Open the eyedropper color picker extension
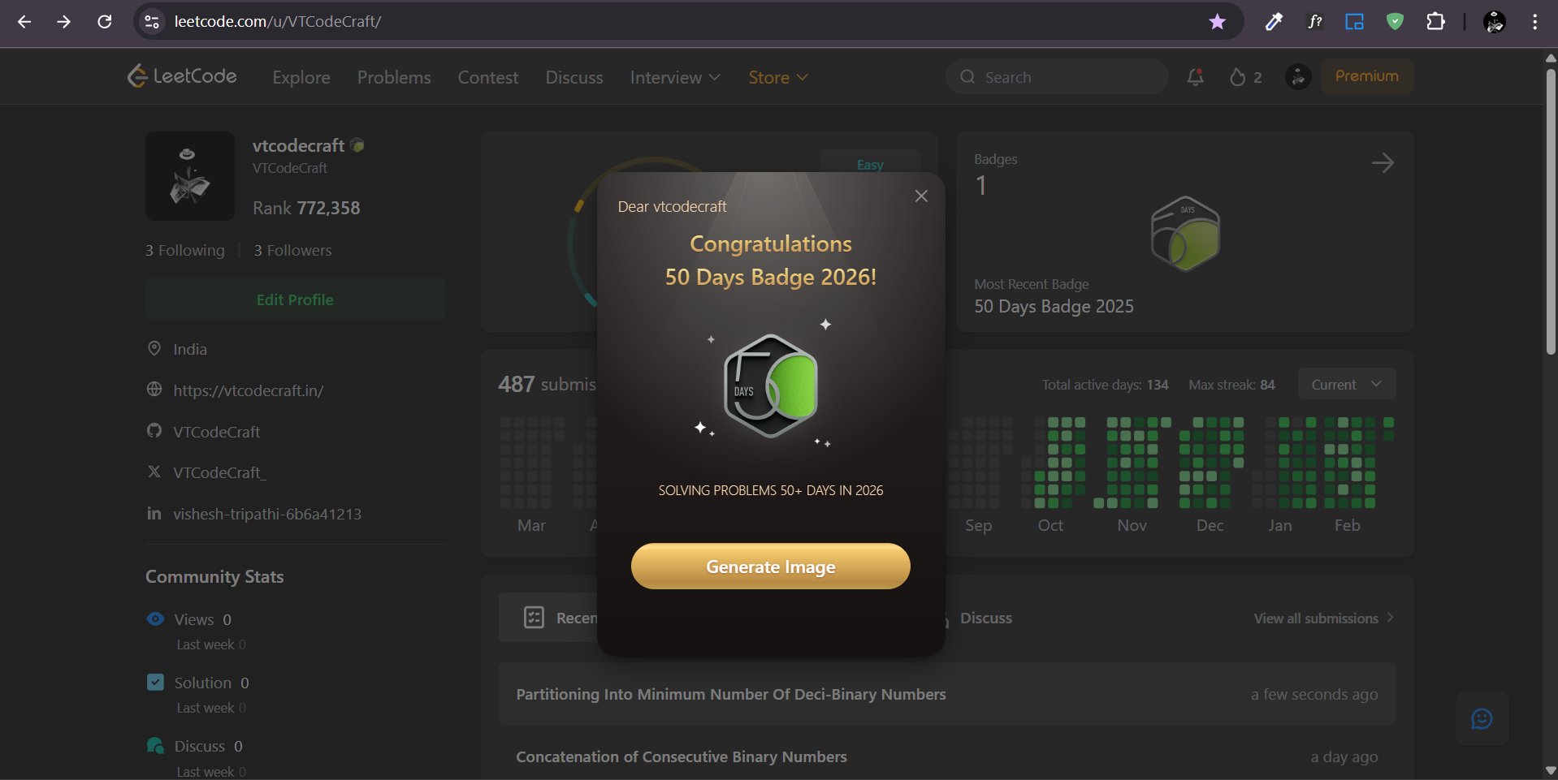The height and width of the screenshot is (780, 1558). coord(1274,22)
